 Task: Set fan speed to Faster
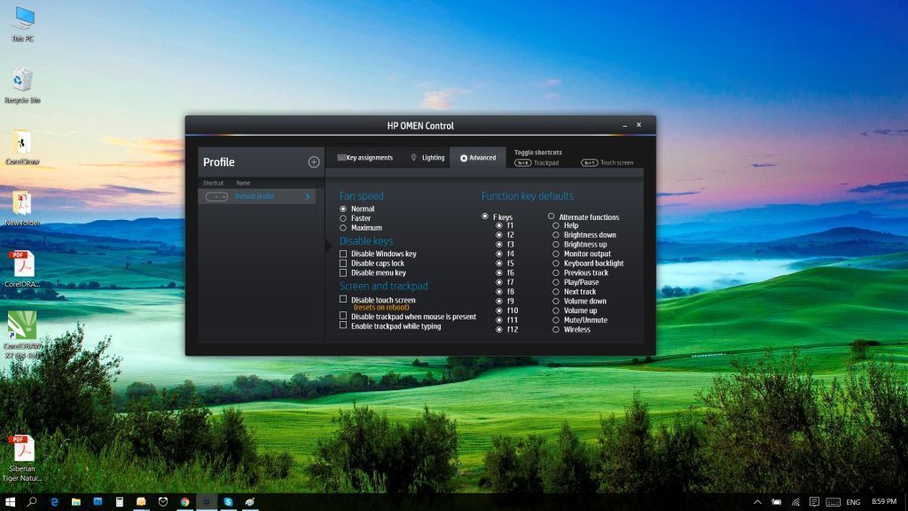point(343,218)
